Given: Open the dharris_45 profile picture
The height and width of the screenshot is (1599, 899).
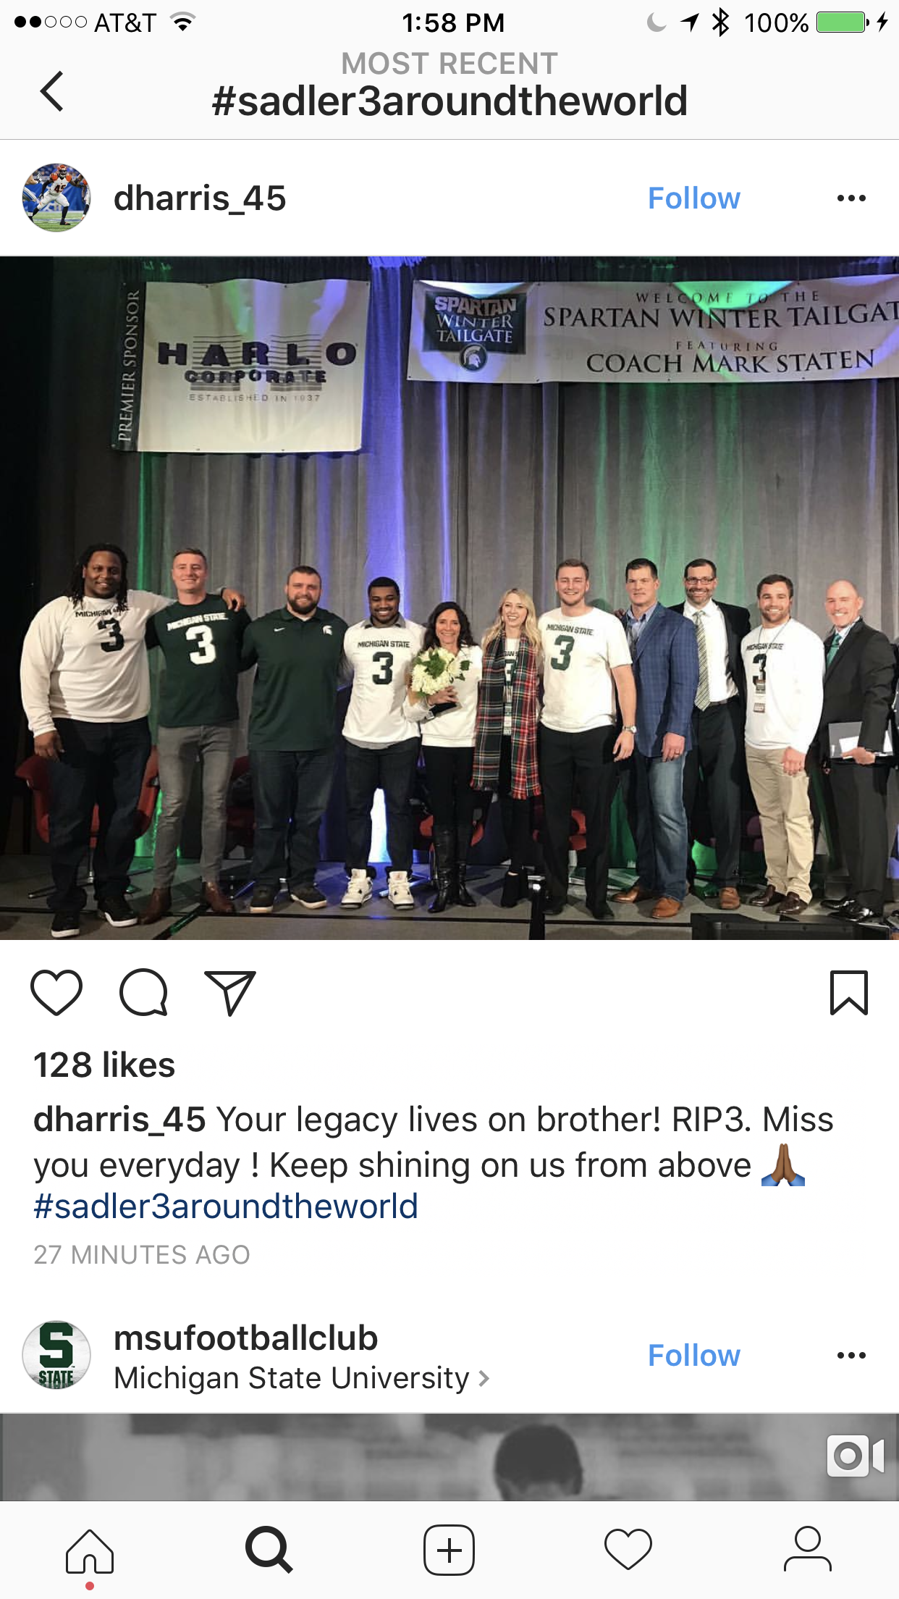Looking at the screenshot, I should click(x=56, y=198).
